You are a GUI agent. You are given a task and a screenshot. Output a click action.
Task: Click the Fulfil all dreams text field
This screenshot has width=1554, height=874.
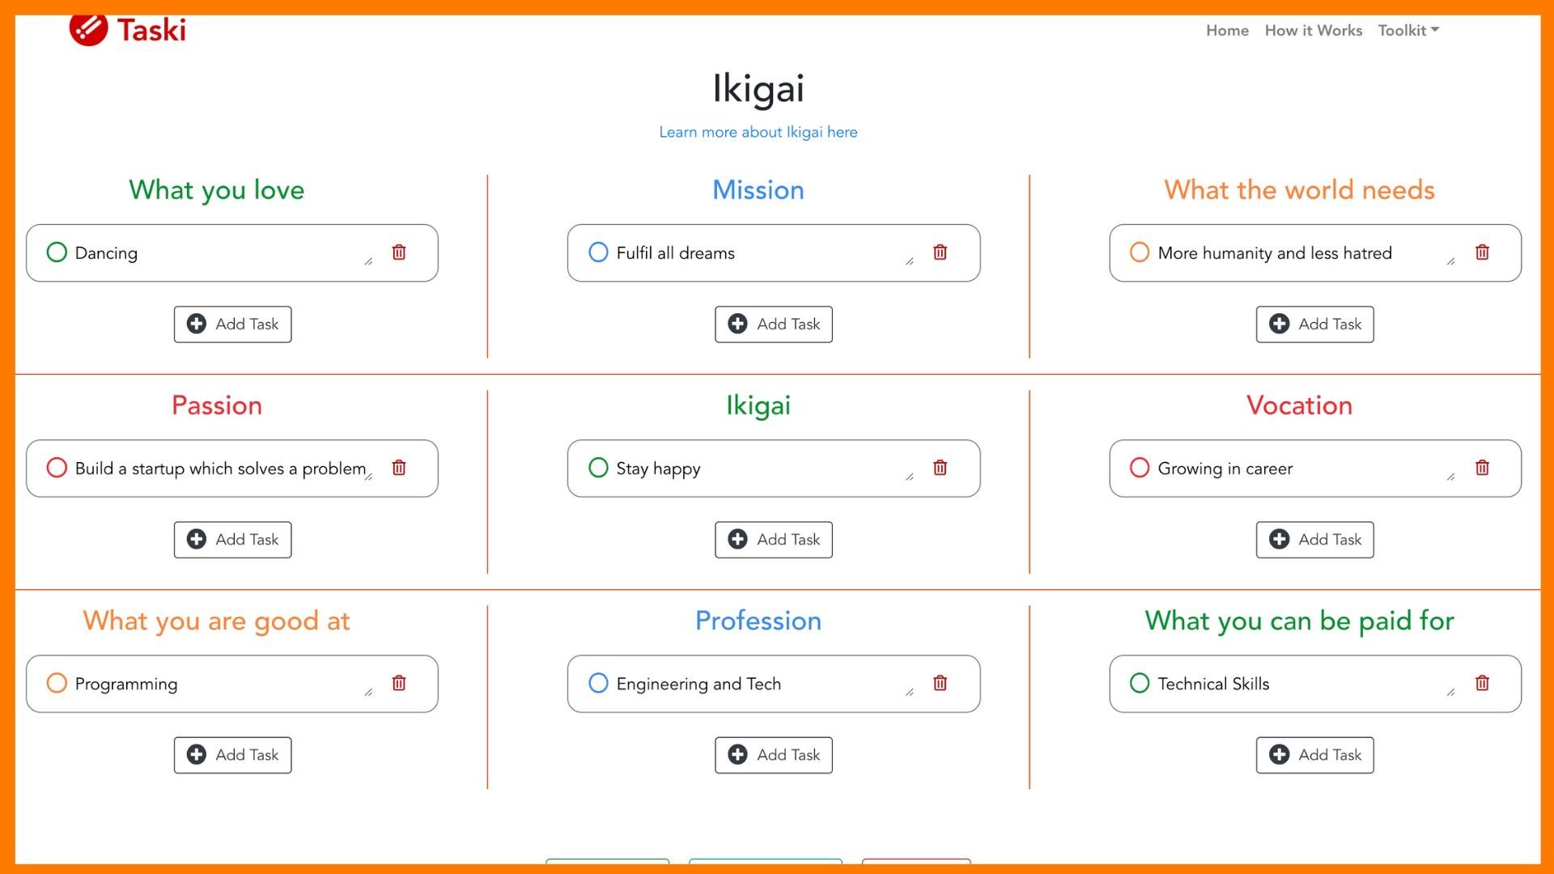click(x=753, y=253)
